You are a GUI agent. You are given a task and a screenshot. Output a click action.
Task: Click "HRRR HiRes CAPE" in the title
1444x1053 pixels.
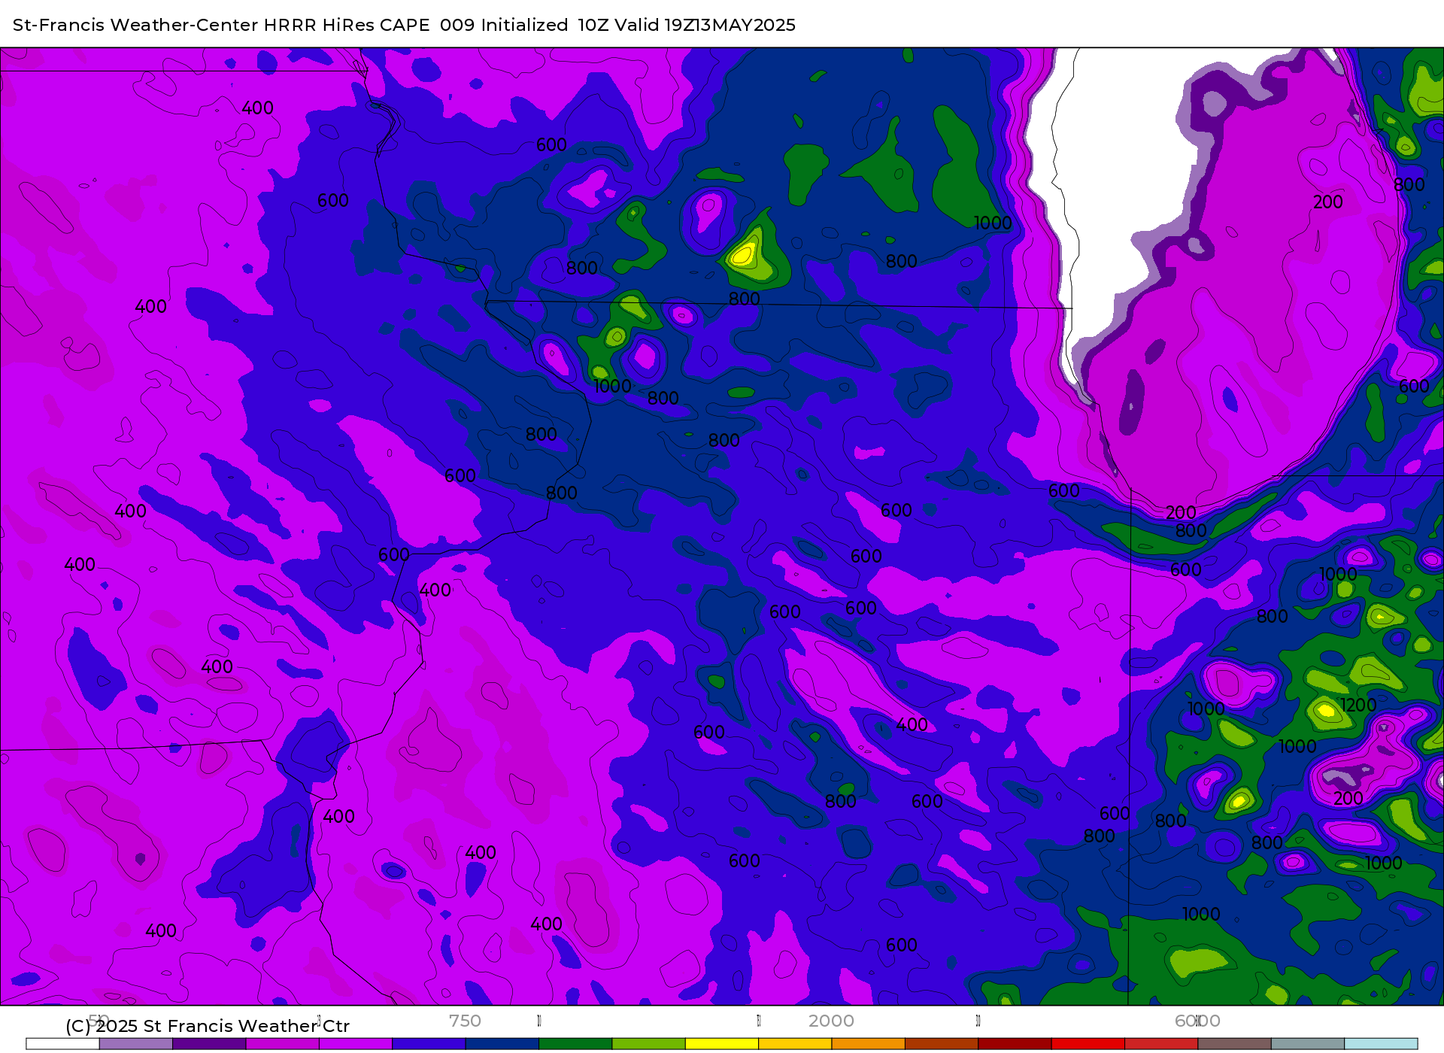pos(347,25)
